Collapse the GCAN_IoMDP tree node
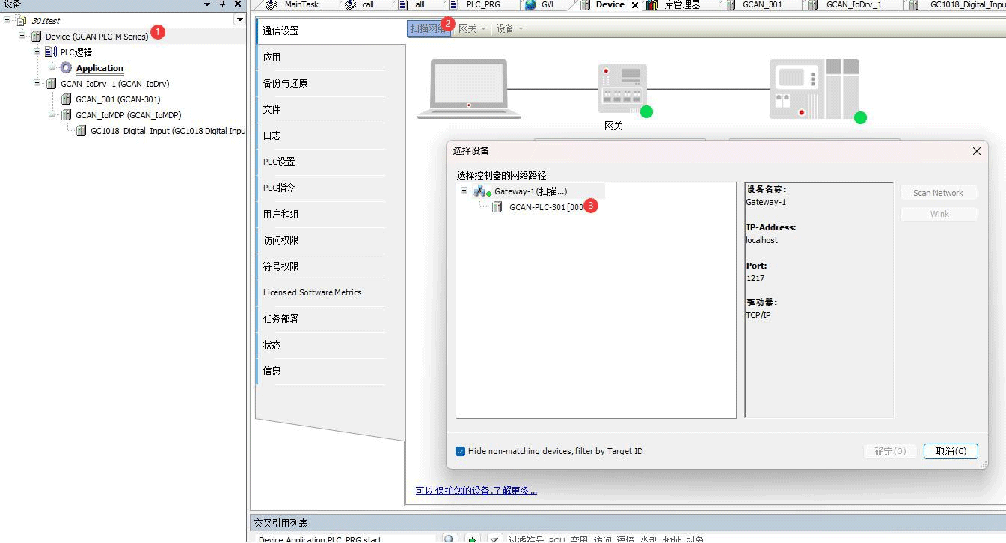This screenshot has height=543, width=1006. [52, 114]
